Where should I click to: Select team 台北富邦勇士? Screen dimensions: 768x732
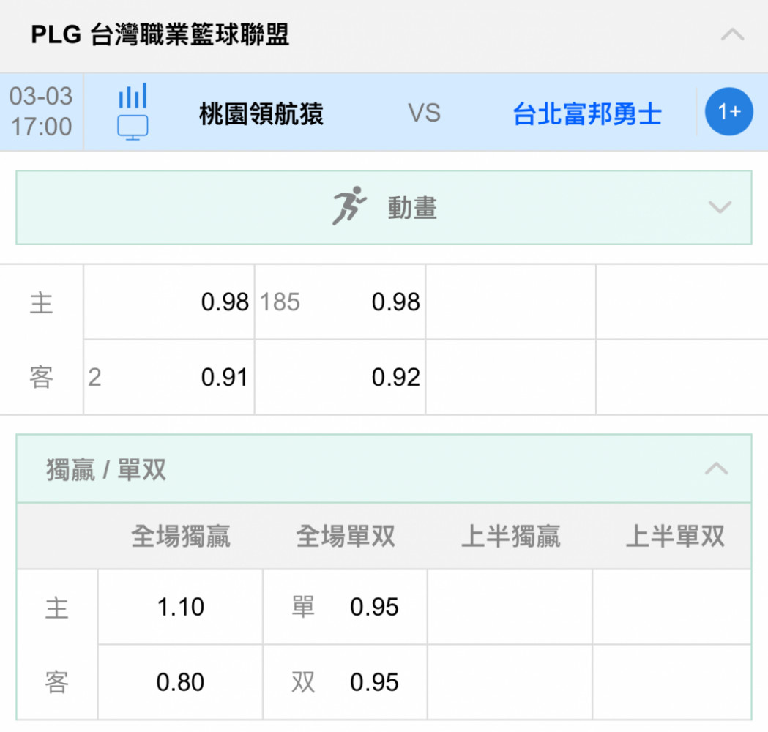pos(587,113)
